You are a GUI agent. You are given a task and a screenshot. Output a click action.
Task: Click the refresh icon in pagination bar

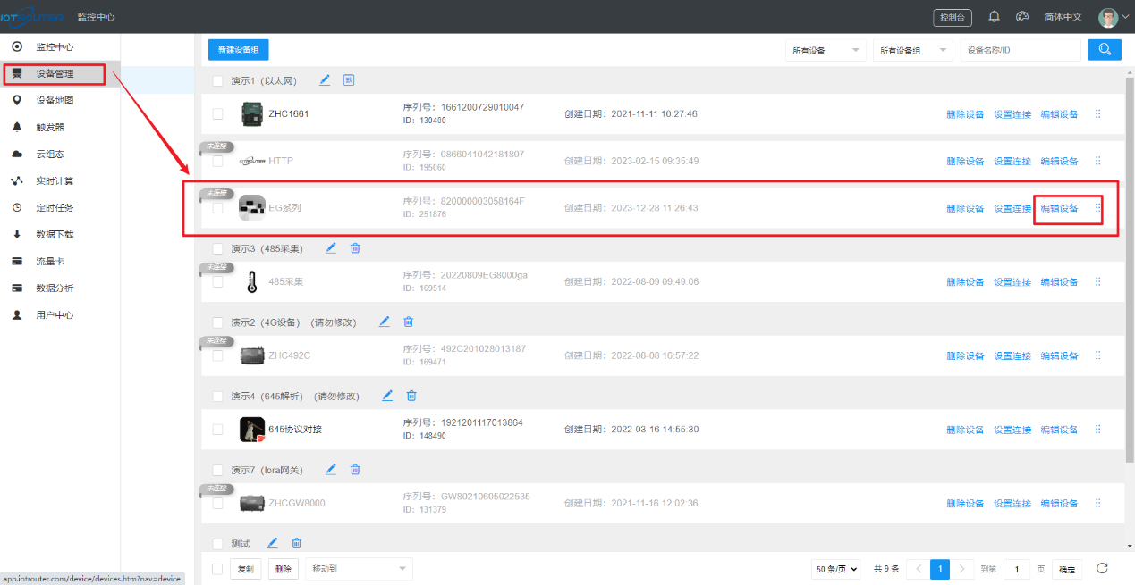pos(1102,568)
